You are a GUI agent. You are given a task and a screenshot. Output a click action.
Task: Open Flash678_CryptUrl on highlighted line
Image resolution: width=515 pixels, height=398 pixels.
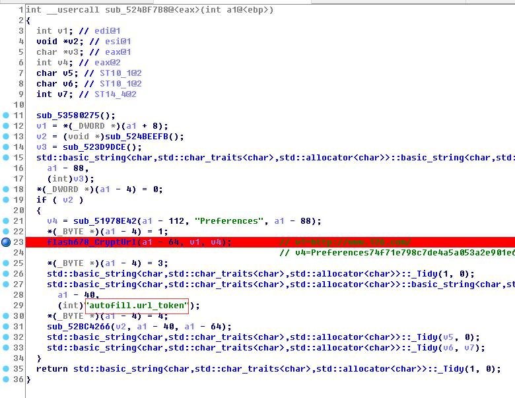point(92,242)
